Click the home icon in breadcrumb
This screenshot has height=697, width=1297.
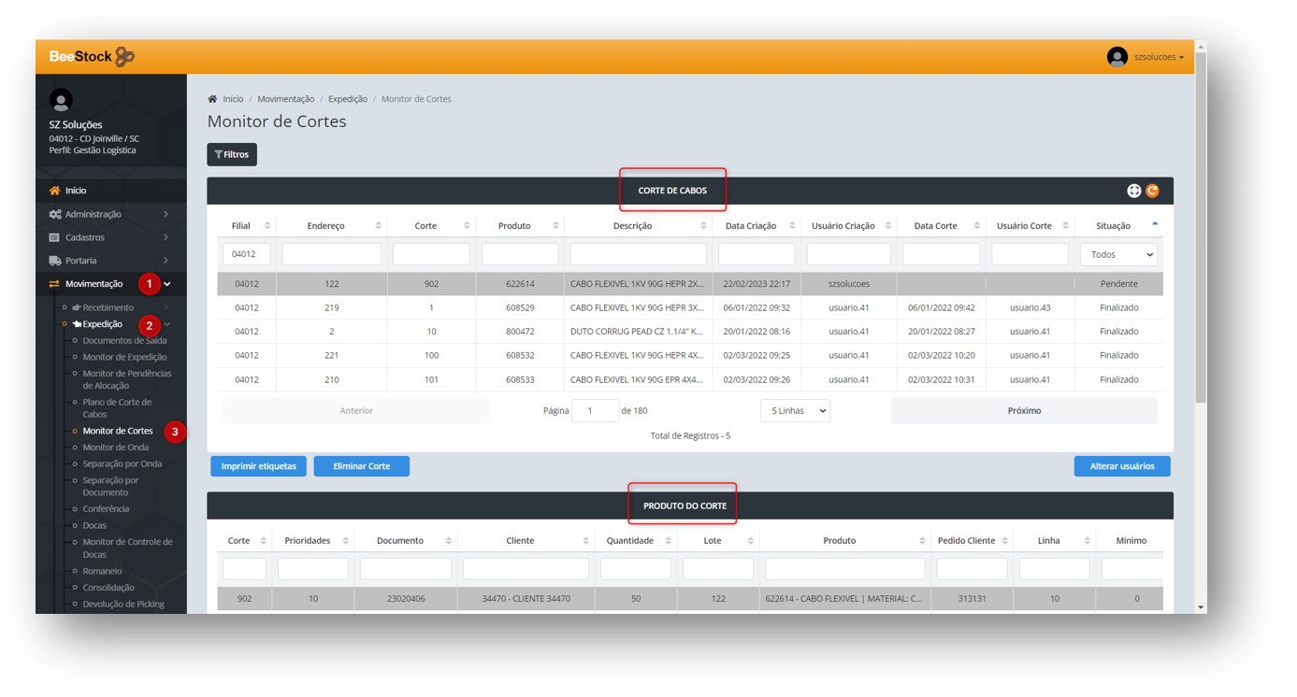pos(212,99)
